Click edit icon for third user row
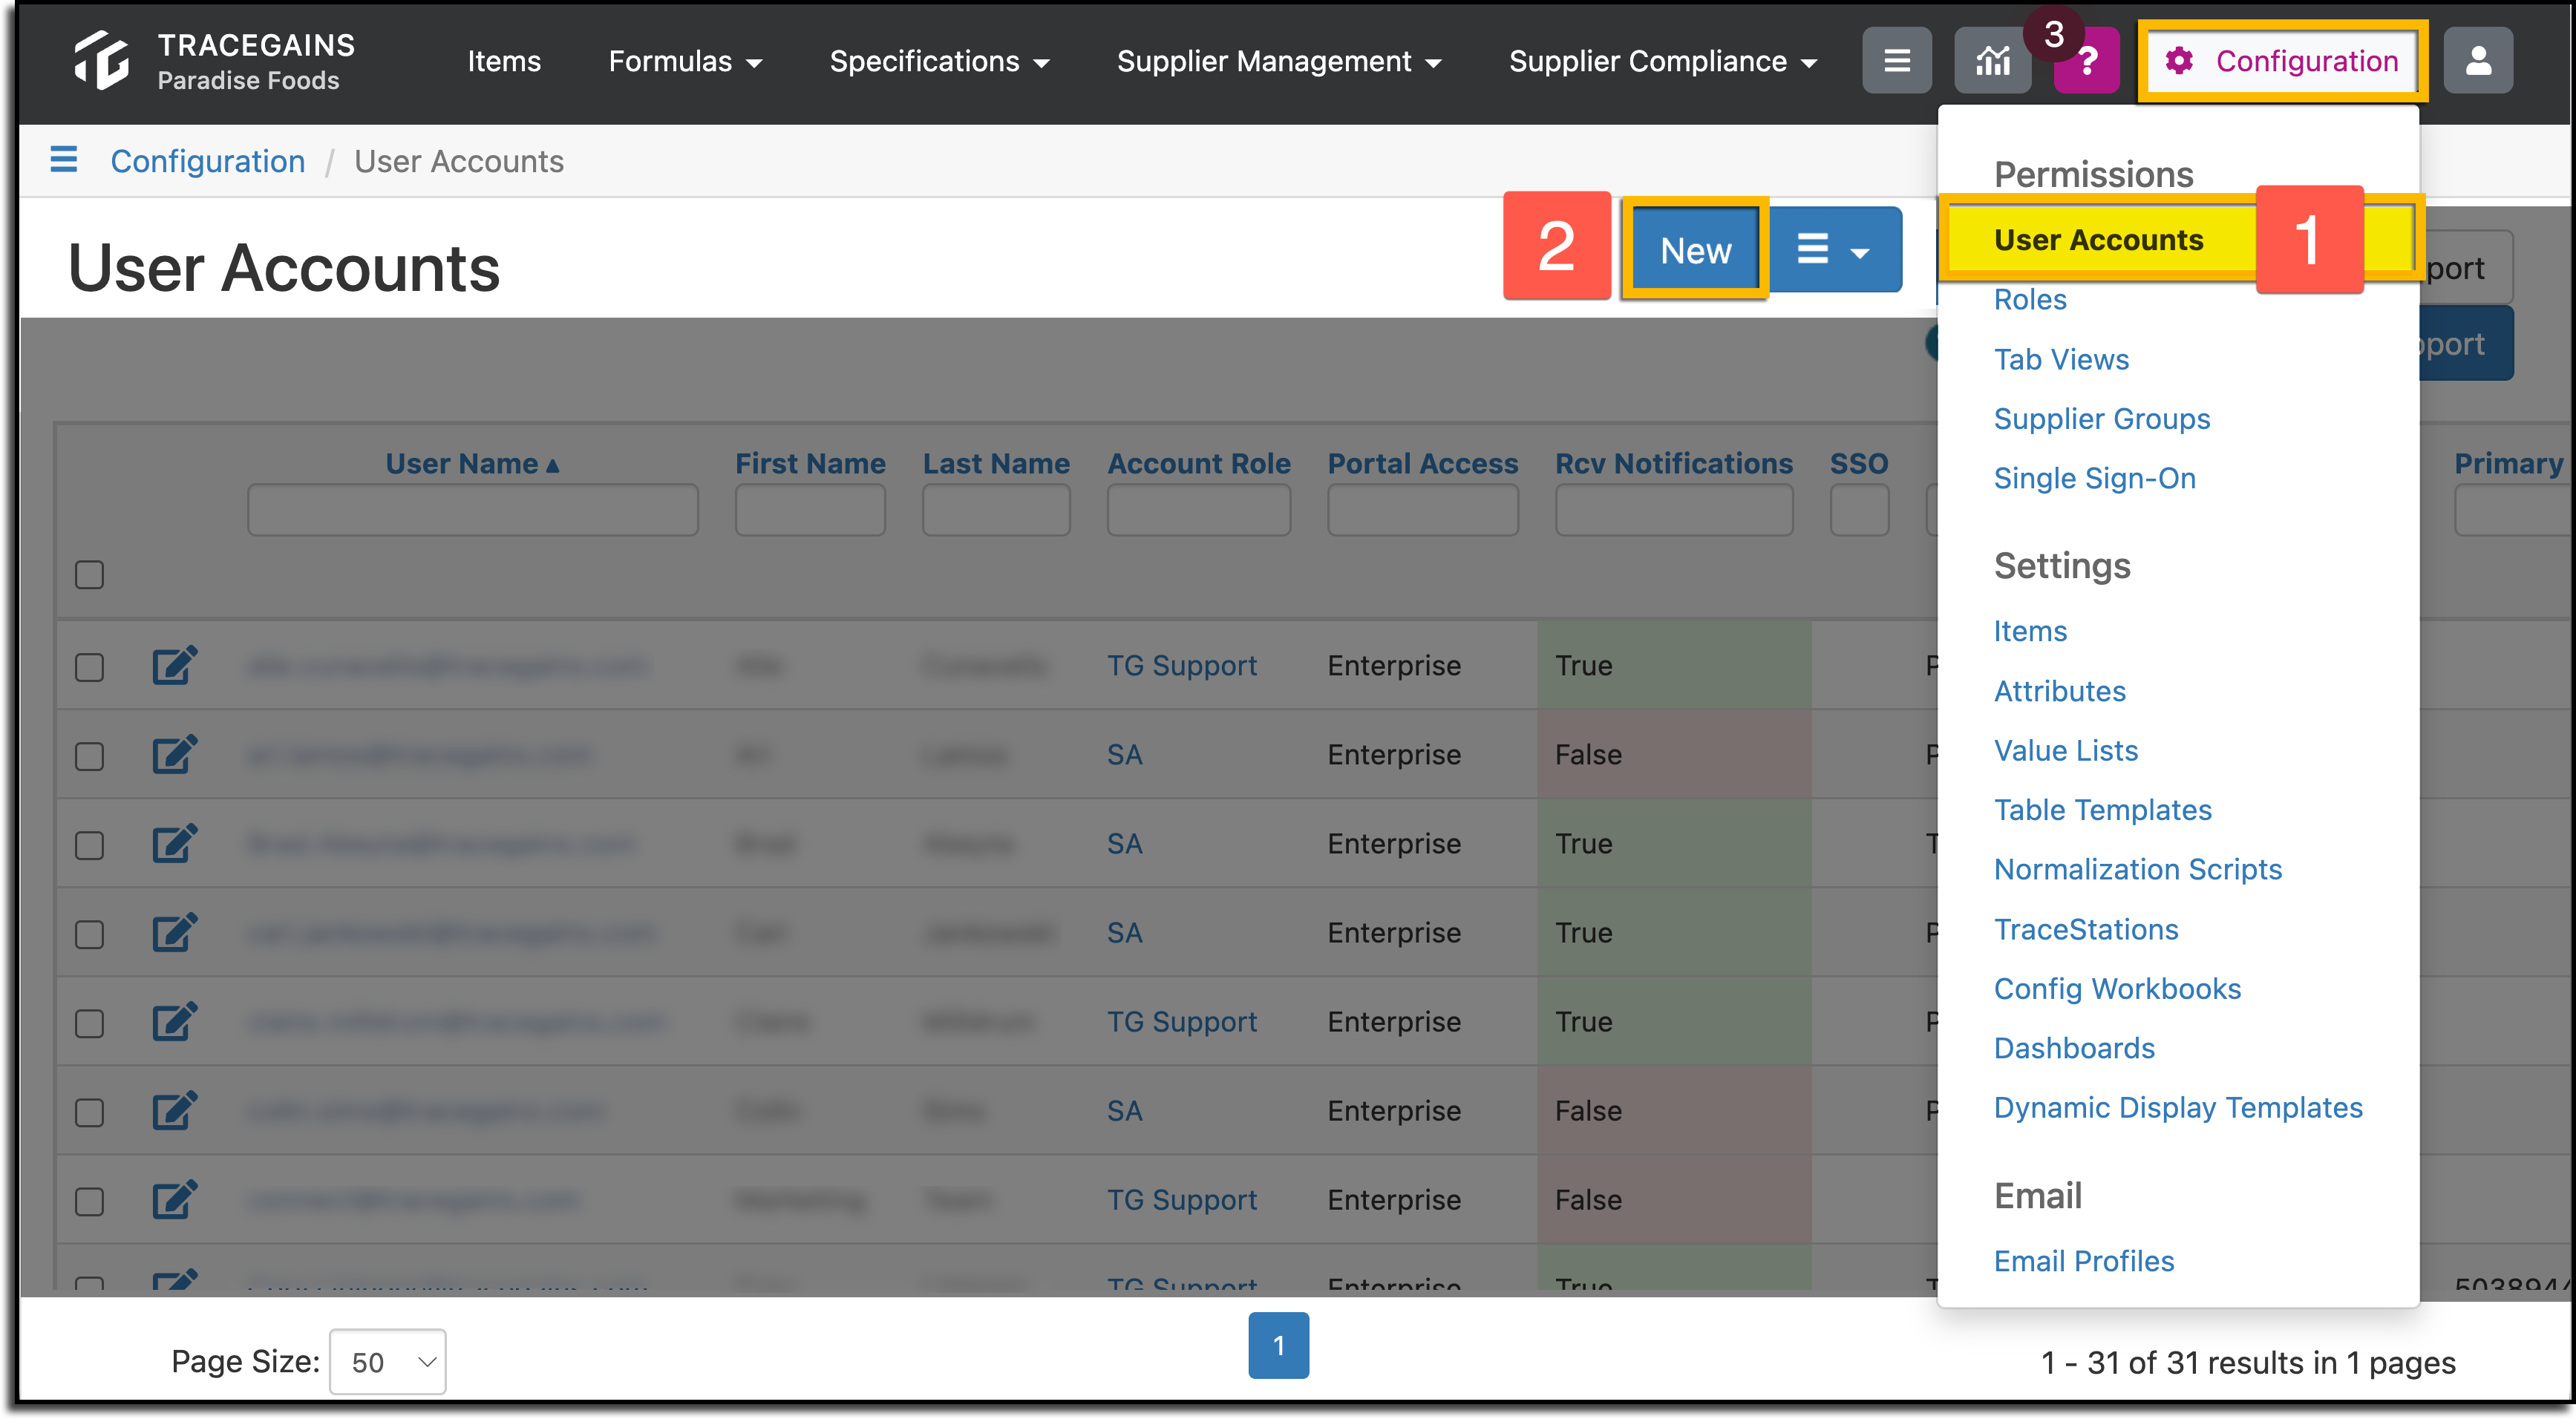The image size is (2576, 1419). 174,843
